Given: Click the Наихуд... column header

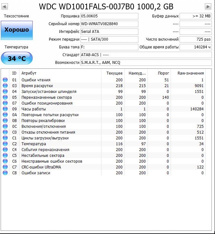Looking at the screenshot, I should click(137, 73).
